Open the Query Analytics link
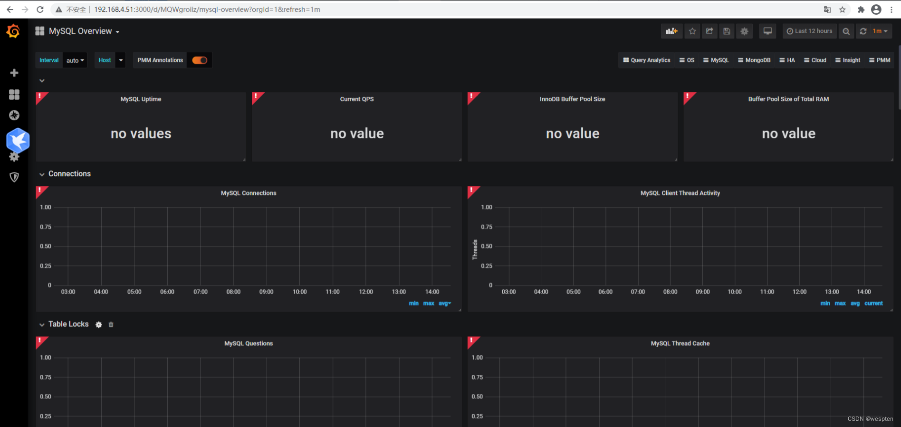This screenshot has height=427, width=901. [x=647, y=60]
